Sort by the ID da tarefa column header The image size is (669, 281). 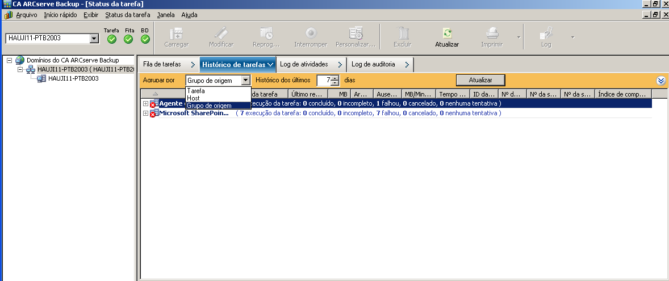tap(484, 94)
